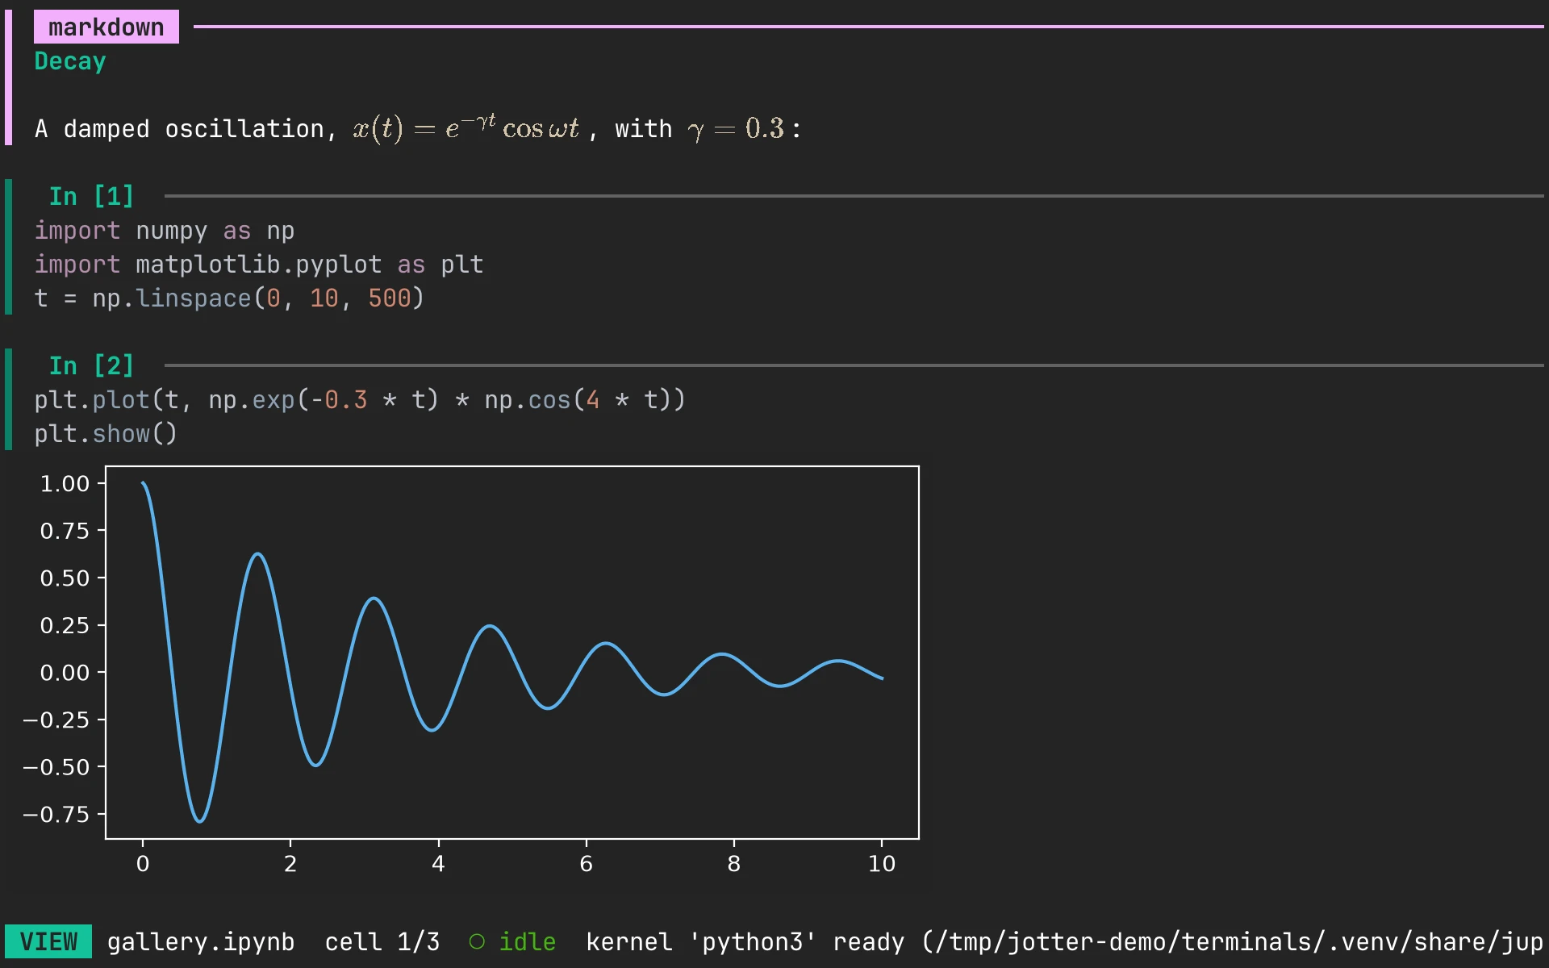Click the x-axis label '10'

882,864
